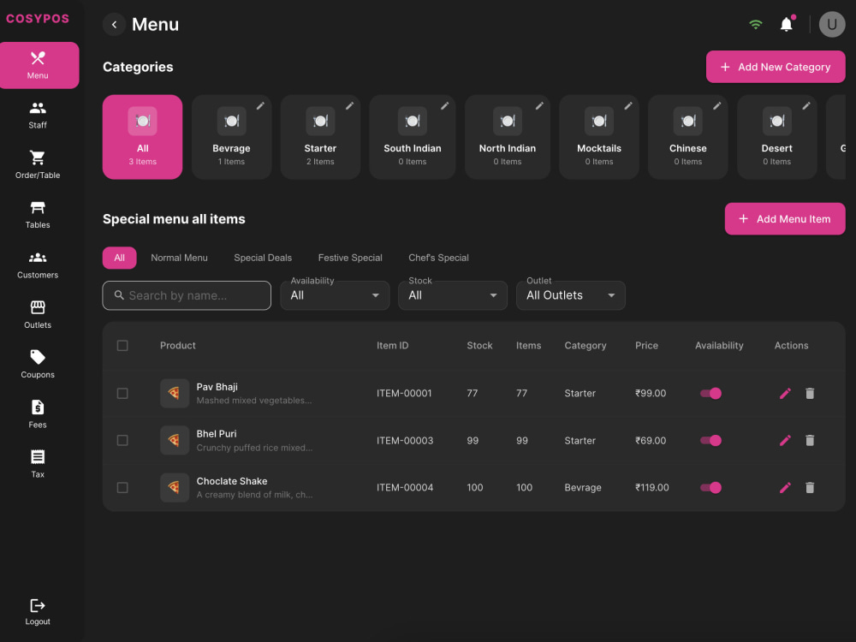
Task: Edit the Pav Bhaji item
Action: coord(785,393)
